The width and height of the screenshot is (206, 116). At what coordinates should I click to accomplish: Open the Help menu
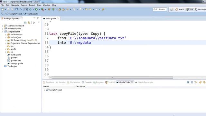[54, 5]
